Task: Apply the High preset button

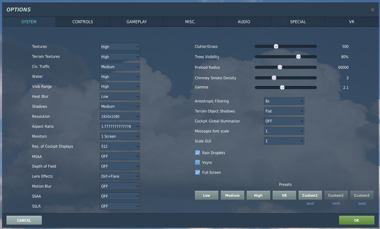Action: [x=258, y=195]
